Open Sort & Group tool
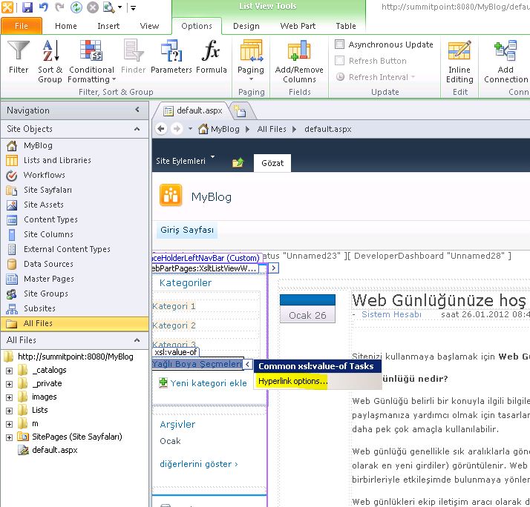530x507 pixels. pyautogui.click(x=50, y=61)
